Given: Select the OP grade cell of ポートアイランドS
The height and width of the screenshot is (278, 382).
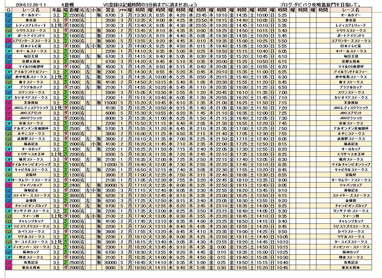Looking at the screenshot, I should 9,35.
